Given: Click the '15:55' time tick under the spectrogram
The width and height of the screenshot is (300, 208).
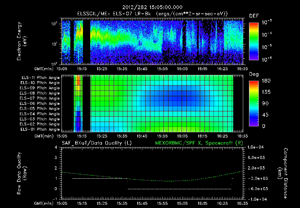Looking at the screenshot, I should (162, 69).
